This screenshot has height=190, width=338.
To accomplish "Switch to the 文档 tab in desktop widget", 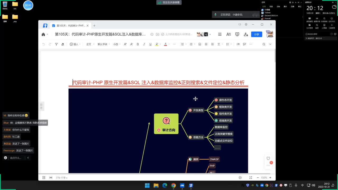I will [x=278, y=7].
